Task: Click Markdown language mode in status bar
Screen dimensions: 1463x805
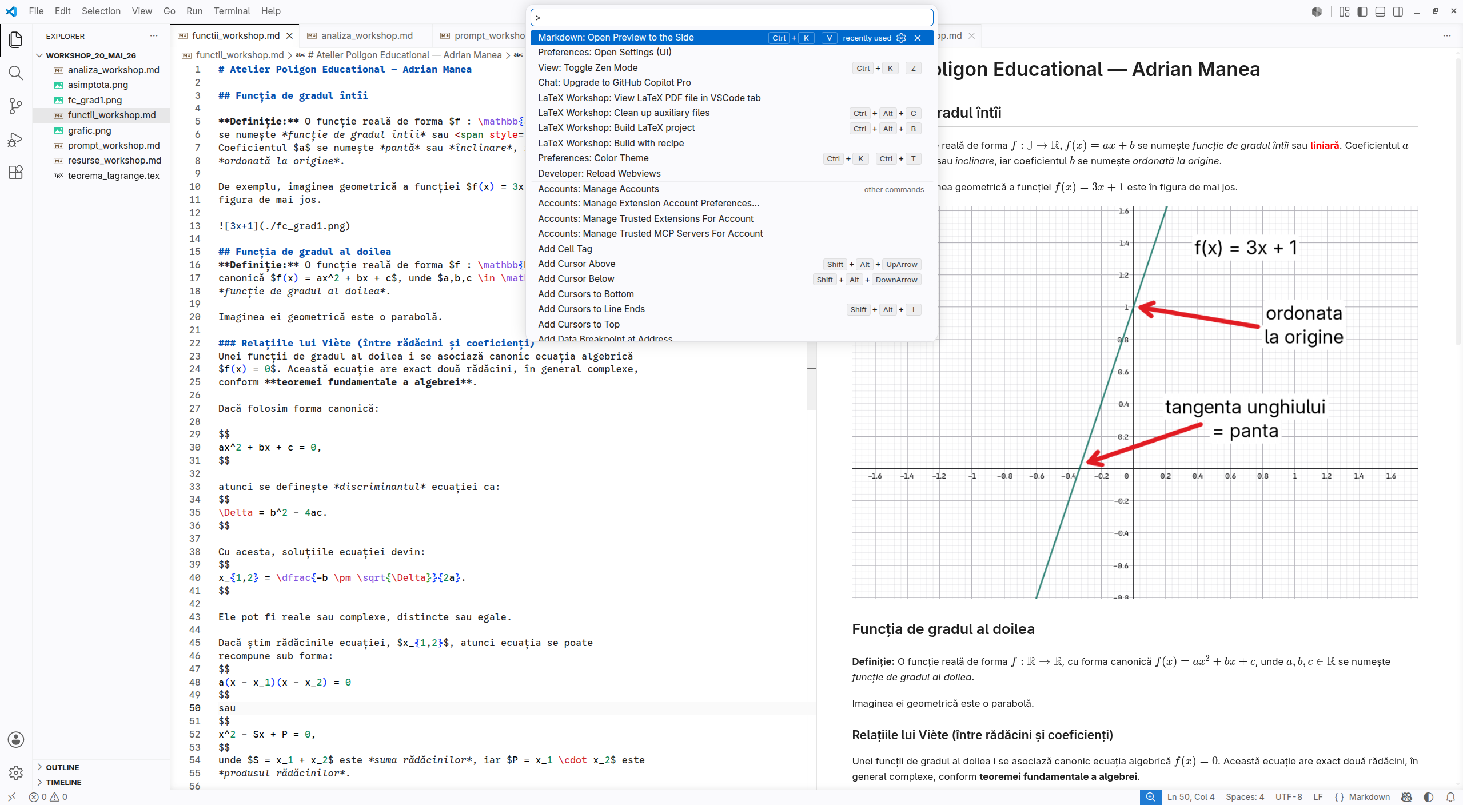Action: (1369, 797)
